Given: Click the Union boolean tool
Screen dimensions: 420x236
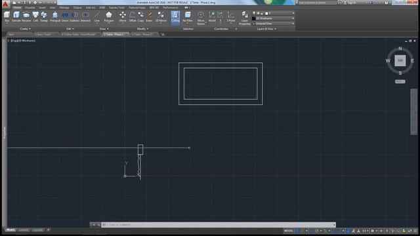Looking at the screenshot, I should (65, 16).
